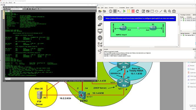Viewport: 196px width, 110px height.
Task: Take a screenshot with the camera icon
Action: tap(174, 11)
